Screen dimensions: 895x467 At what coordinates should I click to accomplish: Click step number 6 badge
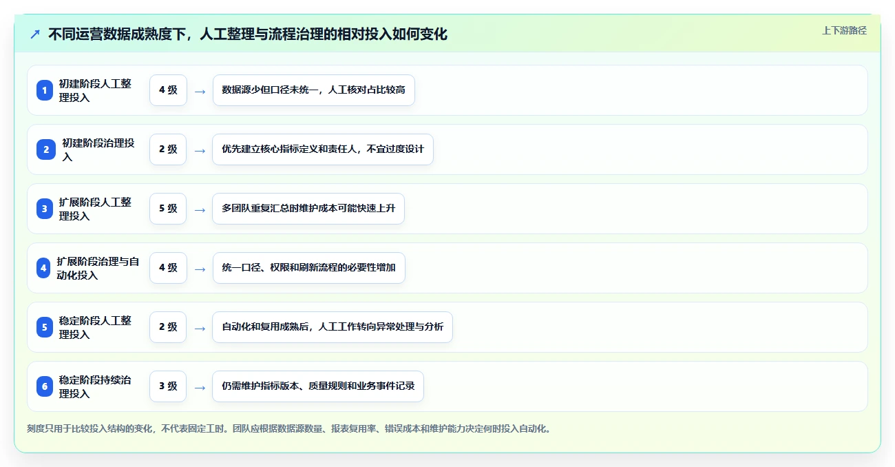coord(45,386)
